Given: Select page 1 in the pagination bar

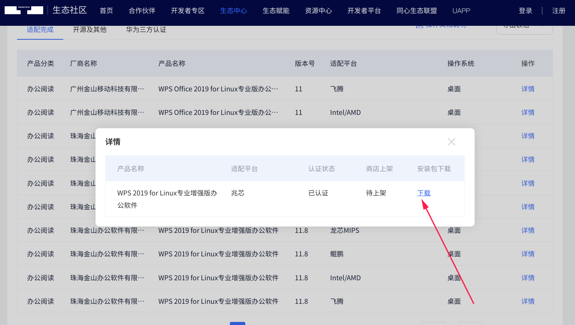Looking at the screenshot, I should click(238, 323).
